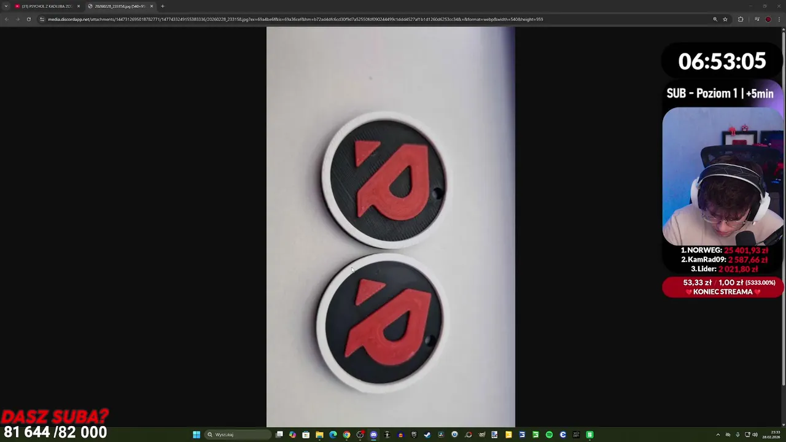
Task: Open the clock and date 23:33
Action: coord(771,435)
